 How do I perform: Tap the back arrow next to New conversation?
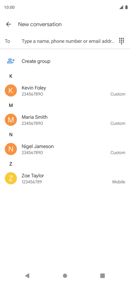[8, 25]
